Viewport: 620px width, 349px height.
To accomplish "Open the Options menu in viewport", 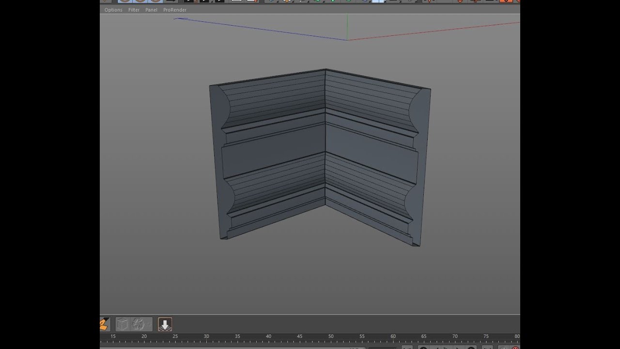I will (113, 10).
